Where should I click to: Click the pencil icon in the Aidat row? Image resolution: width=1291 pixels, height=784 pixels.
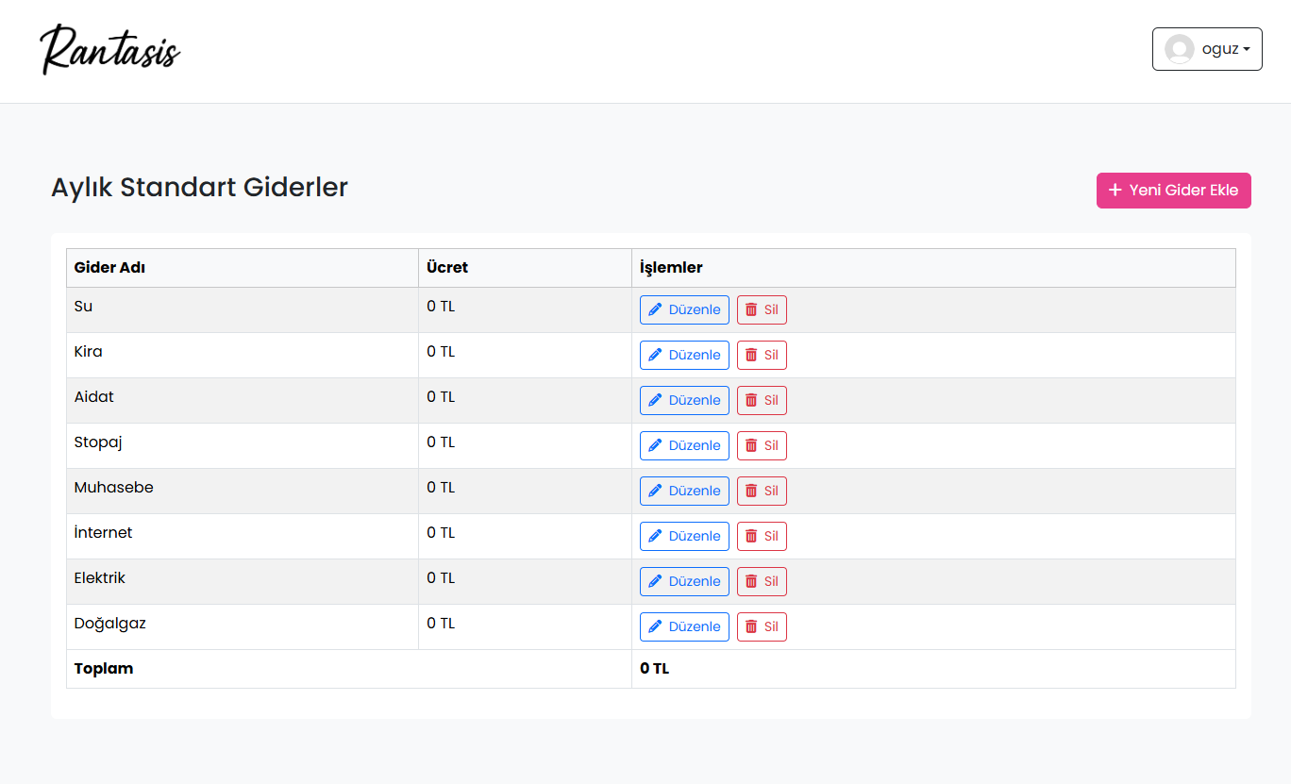pos(656,400)
